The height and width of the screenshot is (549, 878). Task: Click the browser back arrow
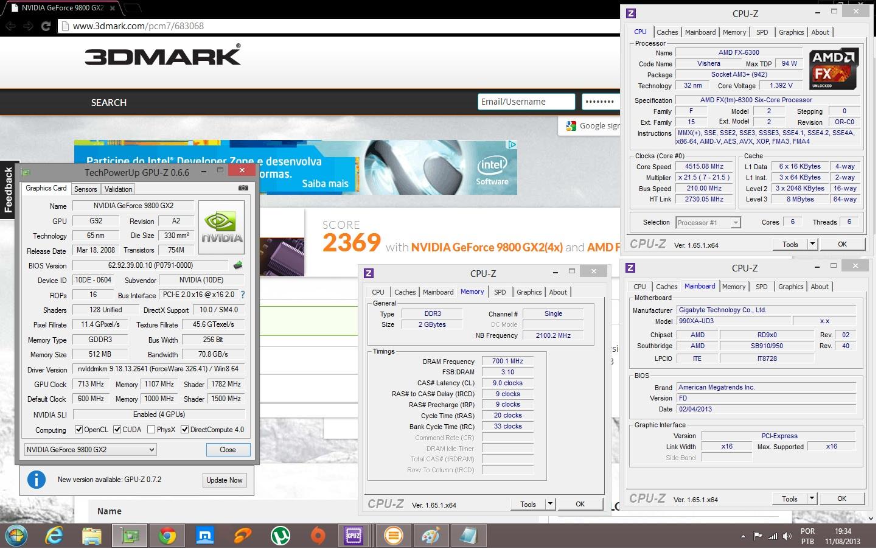[x=10, y=26]
